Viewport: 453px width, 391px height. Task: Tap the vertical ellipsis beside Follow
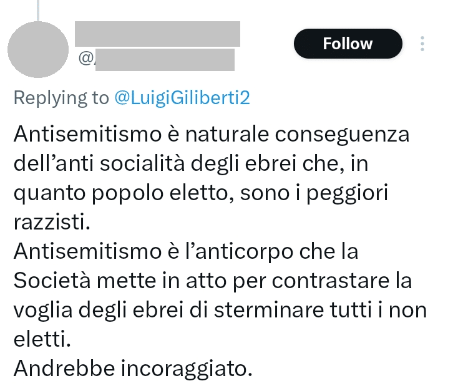click(422, 44)
